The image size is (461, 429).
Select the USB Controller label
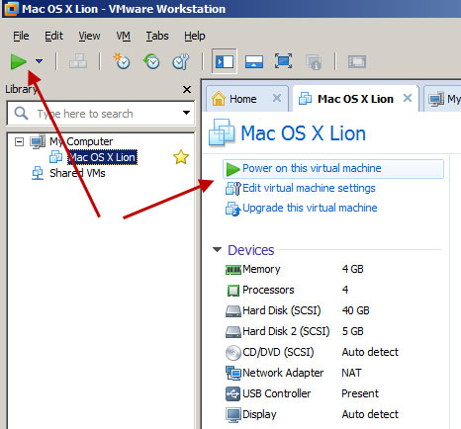277,393
